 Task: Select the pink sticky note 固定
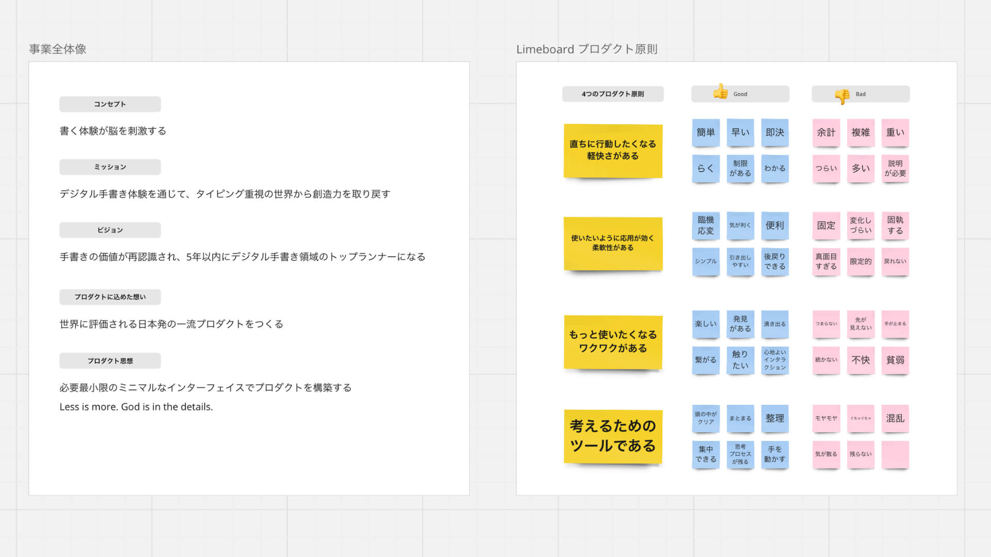click(826, 225)
